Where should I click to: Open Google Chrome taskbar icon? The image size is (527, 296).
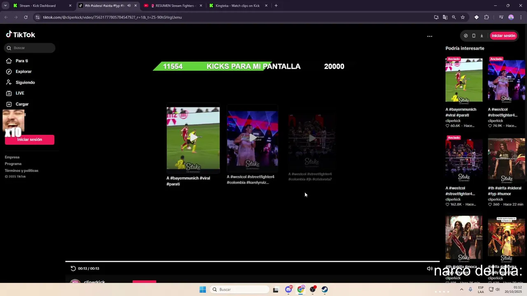tap(301, 289)
